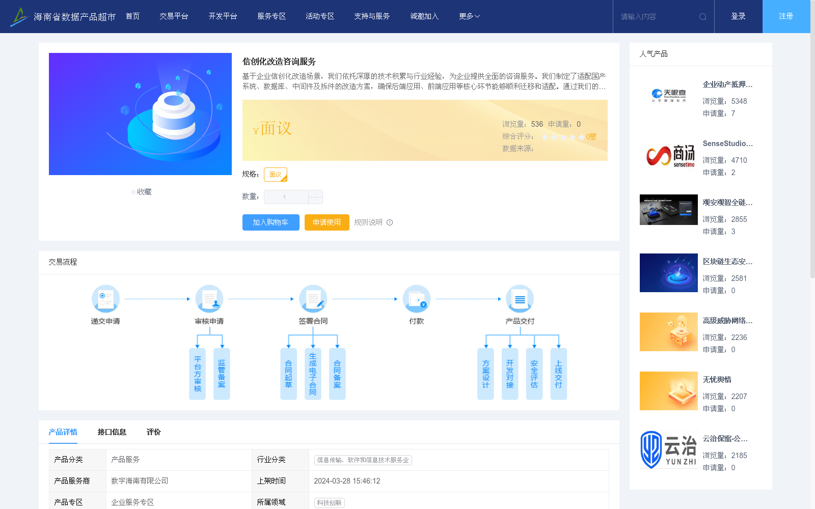The image size is (815, 509).
Task: Click the 生成电子合同 sub-step box
Action: (313, 374)
